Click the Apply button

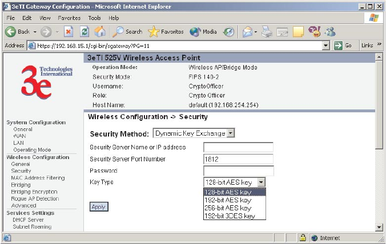point(99,207)
